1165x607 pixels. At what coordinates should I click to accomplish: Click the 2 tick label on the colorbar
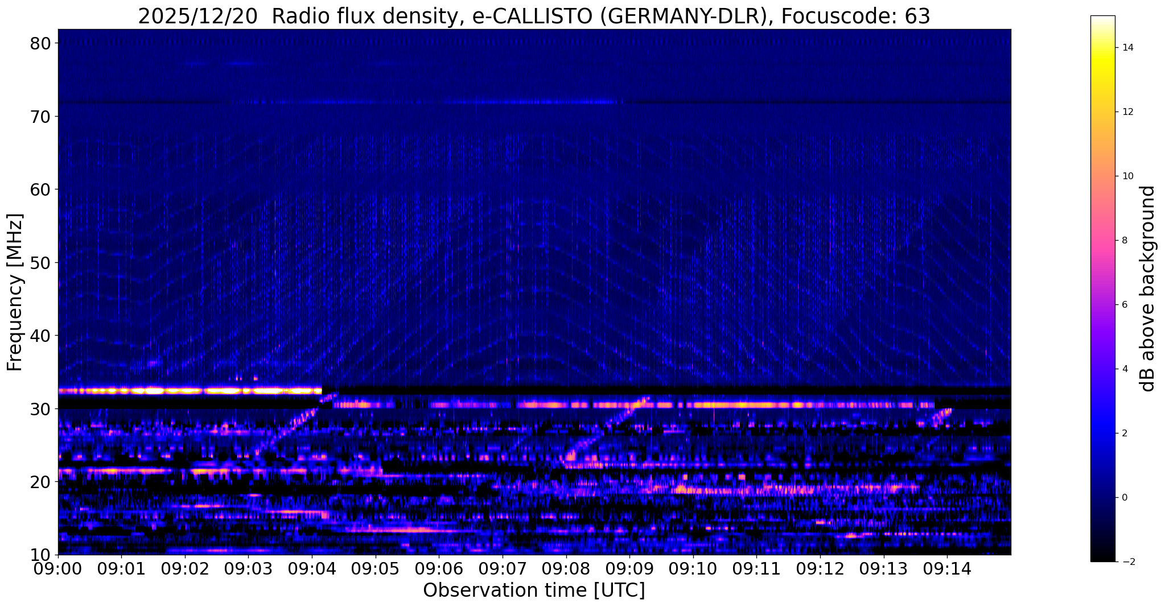1125,433
